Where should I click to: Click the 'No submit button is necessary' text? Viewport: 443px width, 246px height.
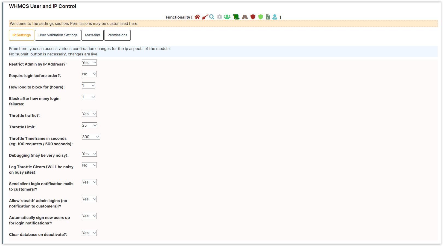(53, 54)
